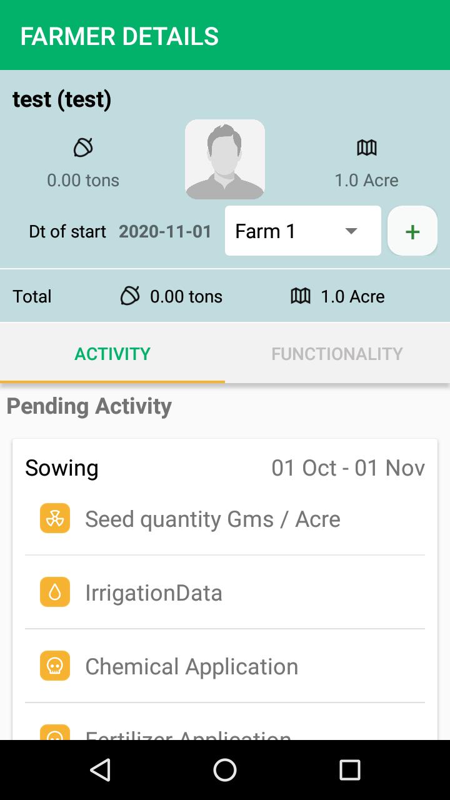Tap the Android home circle button
The image size is (450, 800).
(x=225, y=770)
